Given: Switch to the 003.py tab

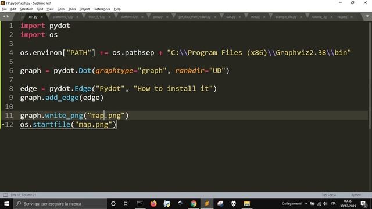Looking at the screenshot, I should click(255, 17).
